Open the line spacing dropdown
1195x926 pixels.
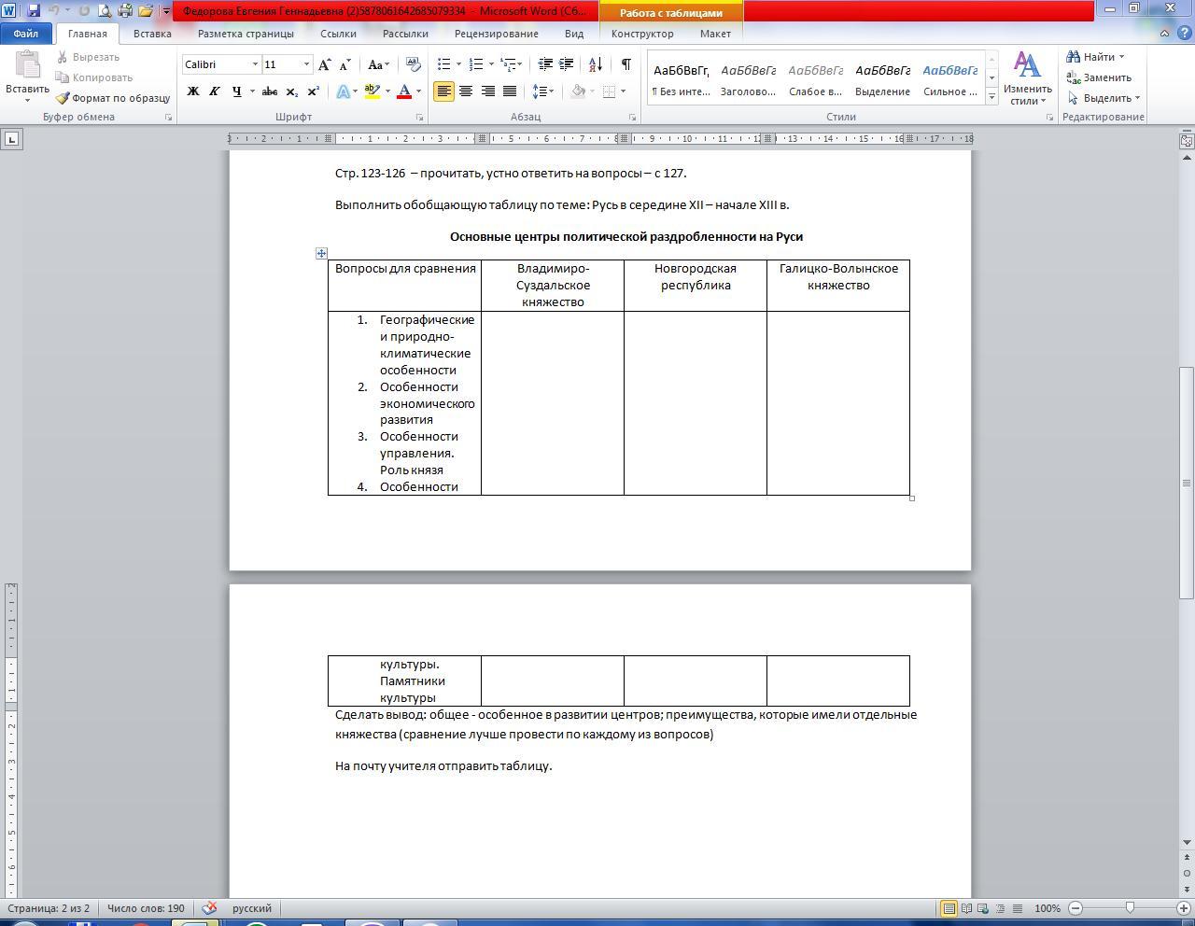pos(542,91)
